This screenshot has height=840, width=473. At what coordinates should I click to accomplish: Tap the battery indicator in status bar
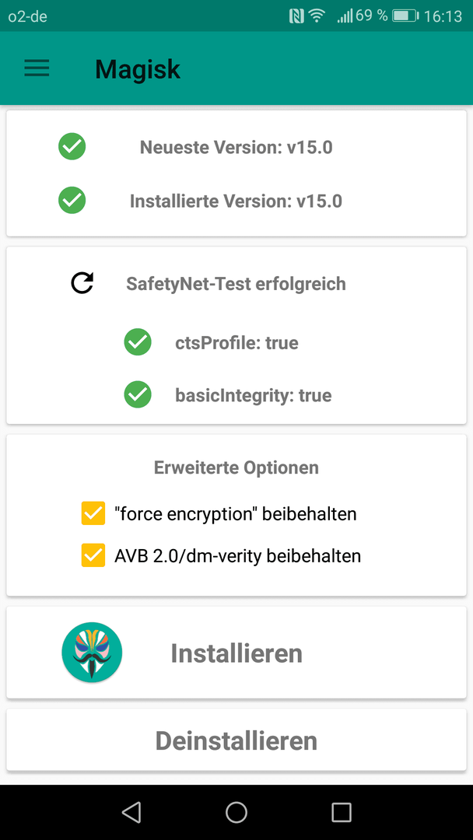click(x=405, y=16)
